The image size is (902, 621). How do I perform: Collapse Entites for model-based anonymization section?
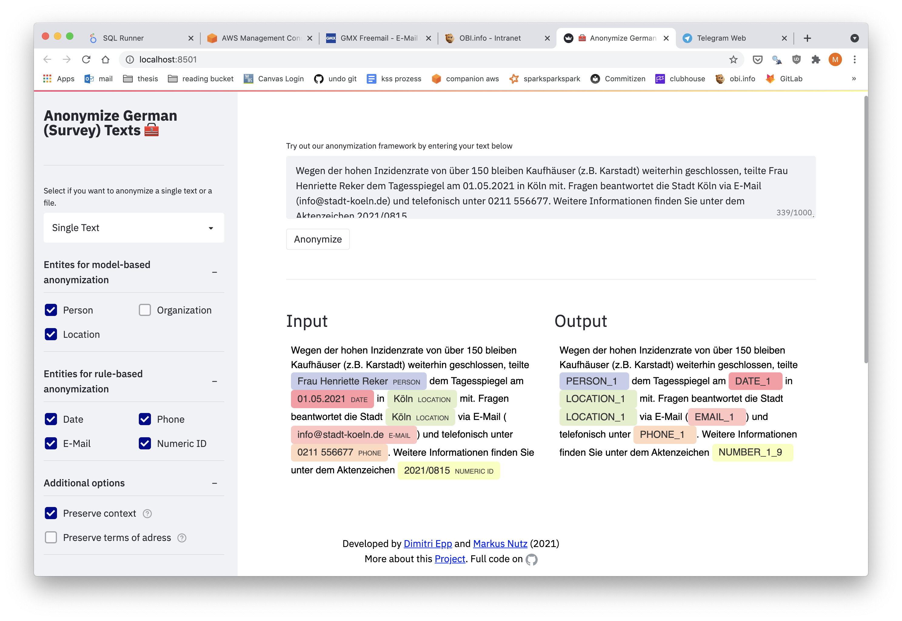pyautogui.click(x=214, y=272)
